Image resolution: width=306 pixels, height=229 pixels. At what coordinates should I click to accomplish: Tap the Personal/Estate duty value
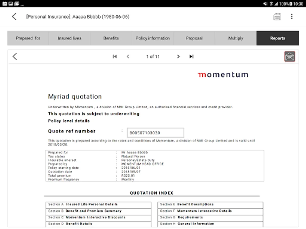pyautogui.click(x=138, y=160)
